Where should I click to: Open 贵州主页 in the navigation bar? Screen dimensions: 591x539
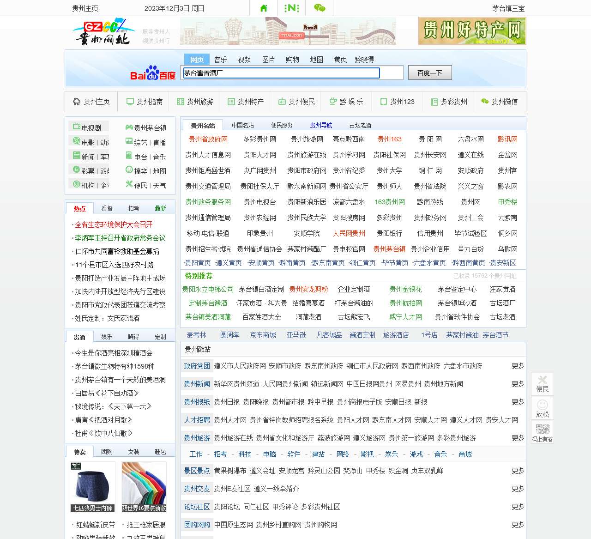click(x=91, y=102)
